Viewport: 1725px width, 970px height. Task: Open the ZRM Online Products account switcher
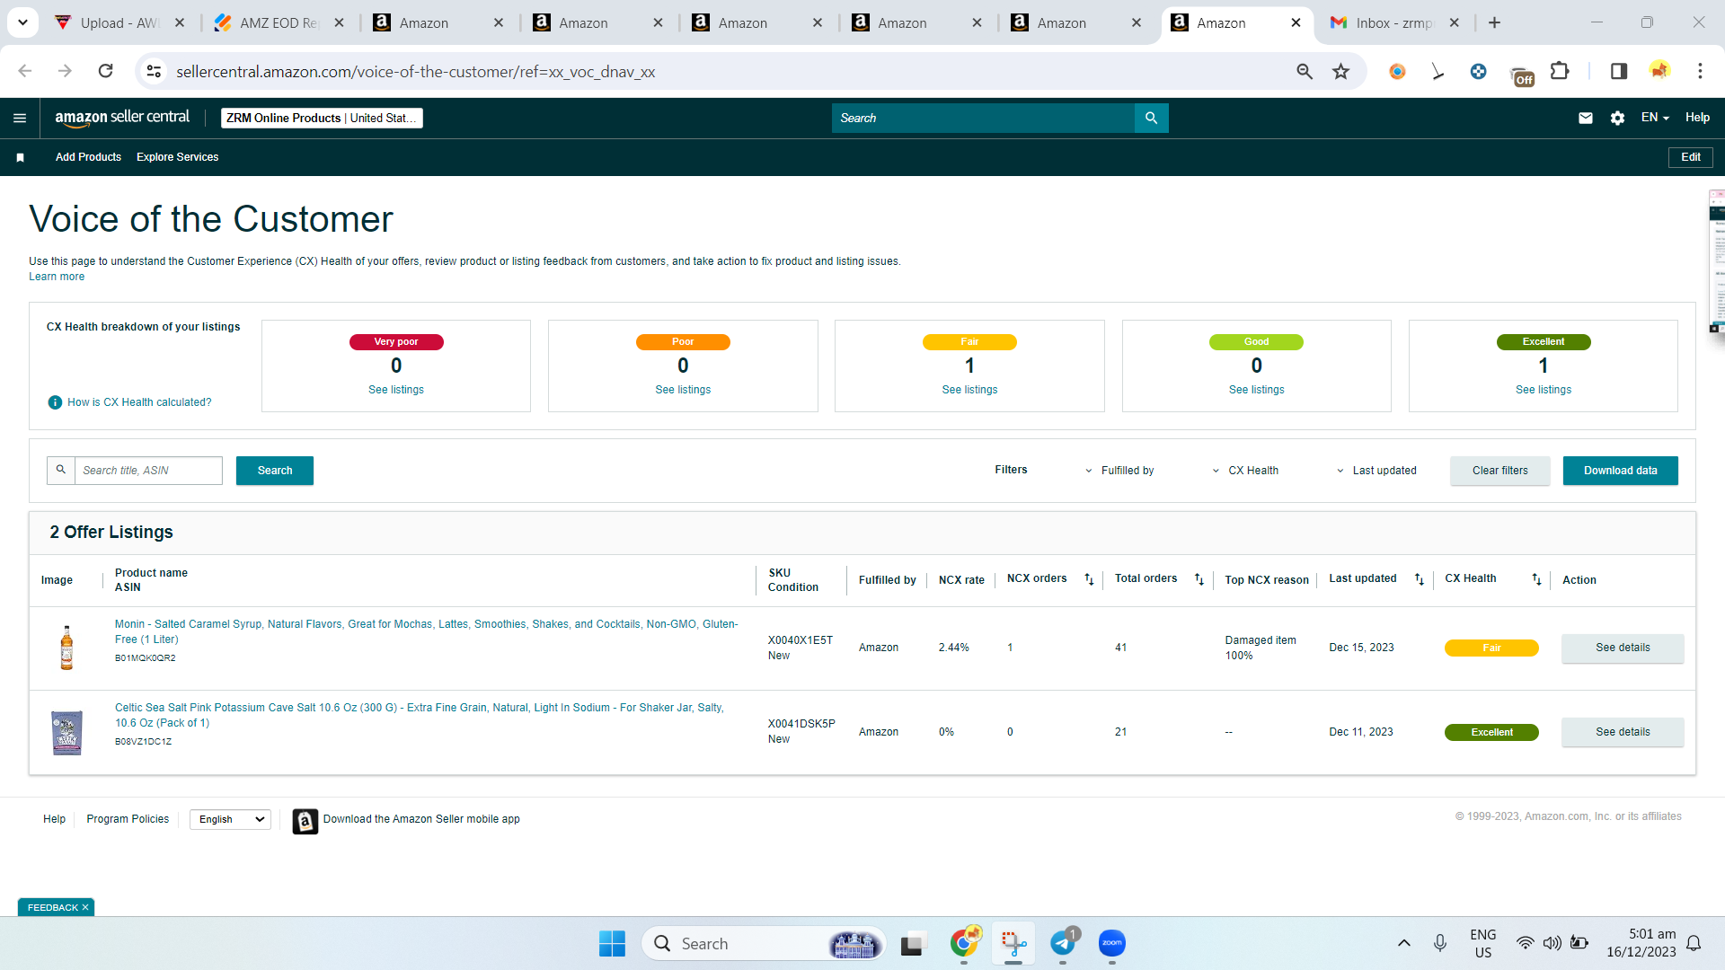[322, 118]
